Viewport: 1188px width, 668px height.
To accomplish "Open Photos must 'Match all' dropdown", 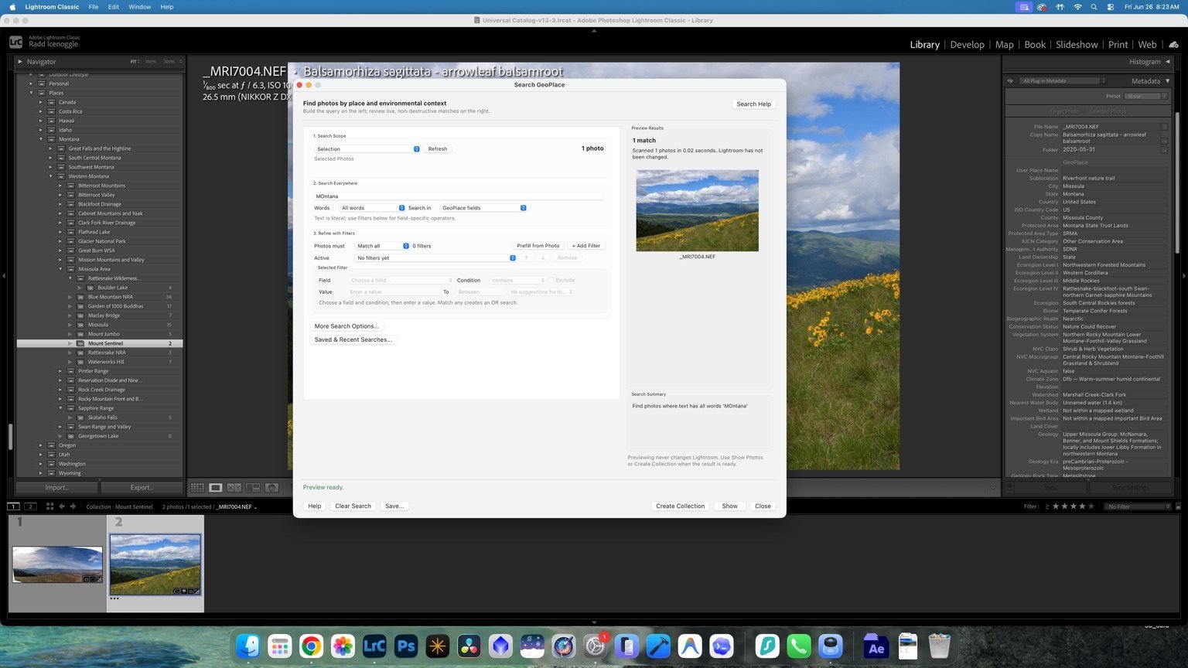I will point(382,246).
